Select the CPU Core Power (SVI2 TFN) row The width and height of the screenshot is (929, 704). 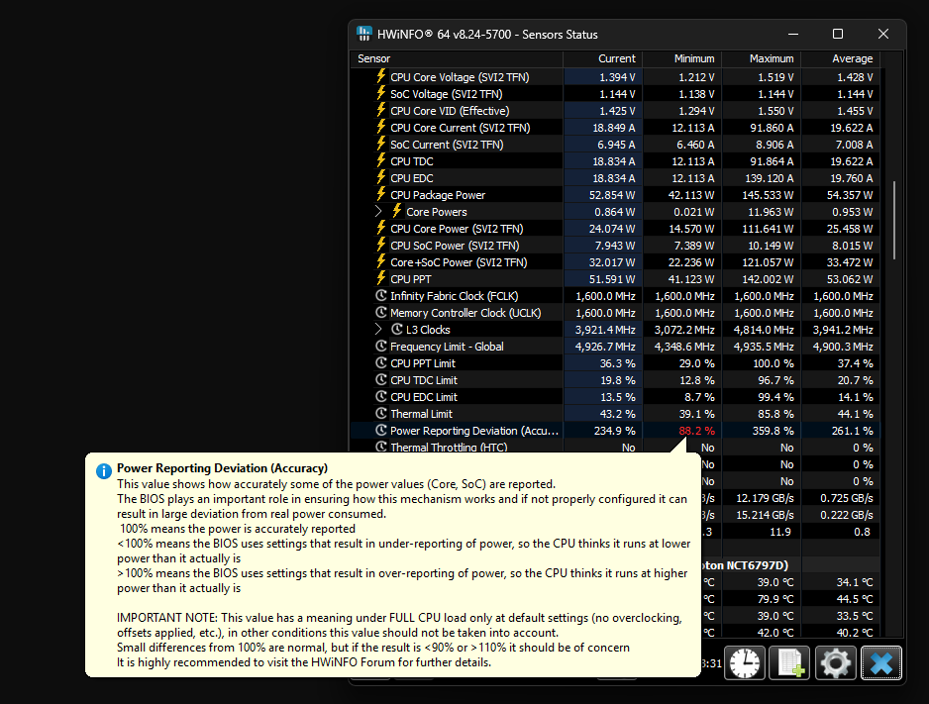(x=616, y=229)
